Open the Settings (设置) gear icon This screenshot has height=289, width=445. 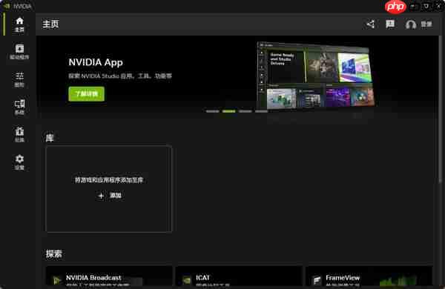pyautogui.click(x=19, y=162)
